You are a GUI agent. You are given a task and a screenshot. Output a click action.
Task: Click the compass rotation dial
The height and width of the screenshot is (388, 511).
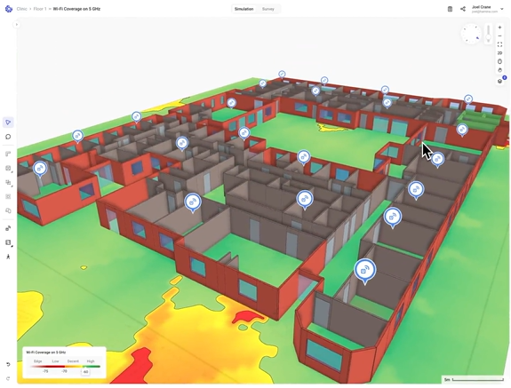point(471,34)
